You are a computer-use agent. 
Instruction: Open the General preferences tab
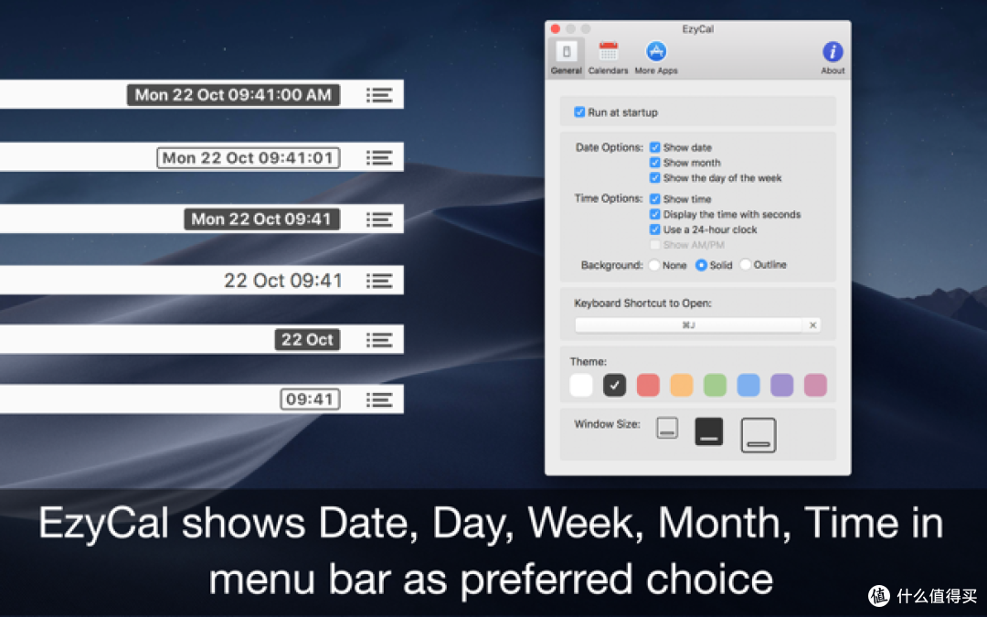[x=566, y=58]
